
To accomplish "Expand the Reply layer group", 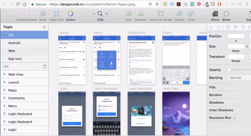I will tap(5, 90).
